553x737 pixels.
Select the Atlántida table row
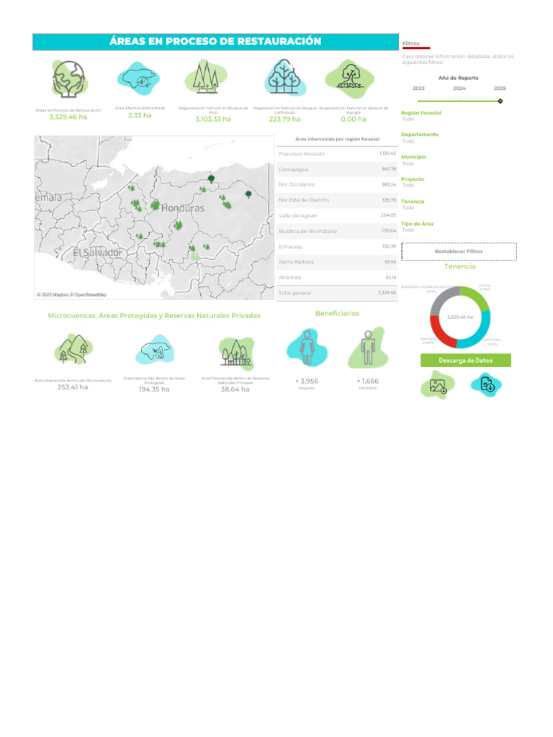pos(337,277)
